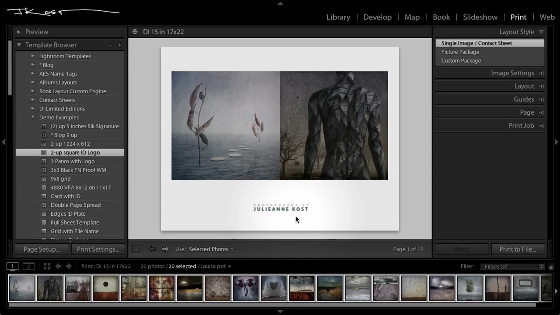560x315 pixels.
Task: Select 9x8 grid template icon
Action: [44, 179]
